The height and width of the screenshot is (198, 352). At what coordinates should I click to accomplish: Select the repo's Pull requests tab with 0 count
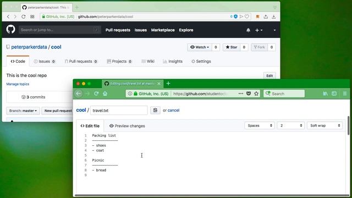coord(81,61)
